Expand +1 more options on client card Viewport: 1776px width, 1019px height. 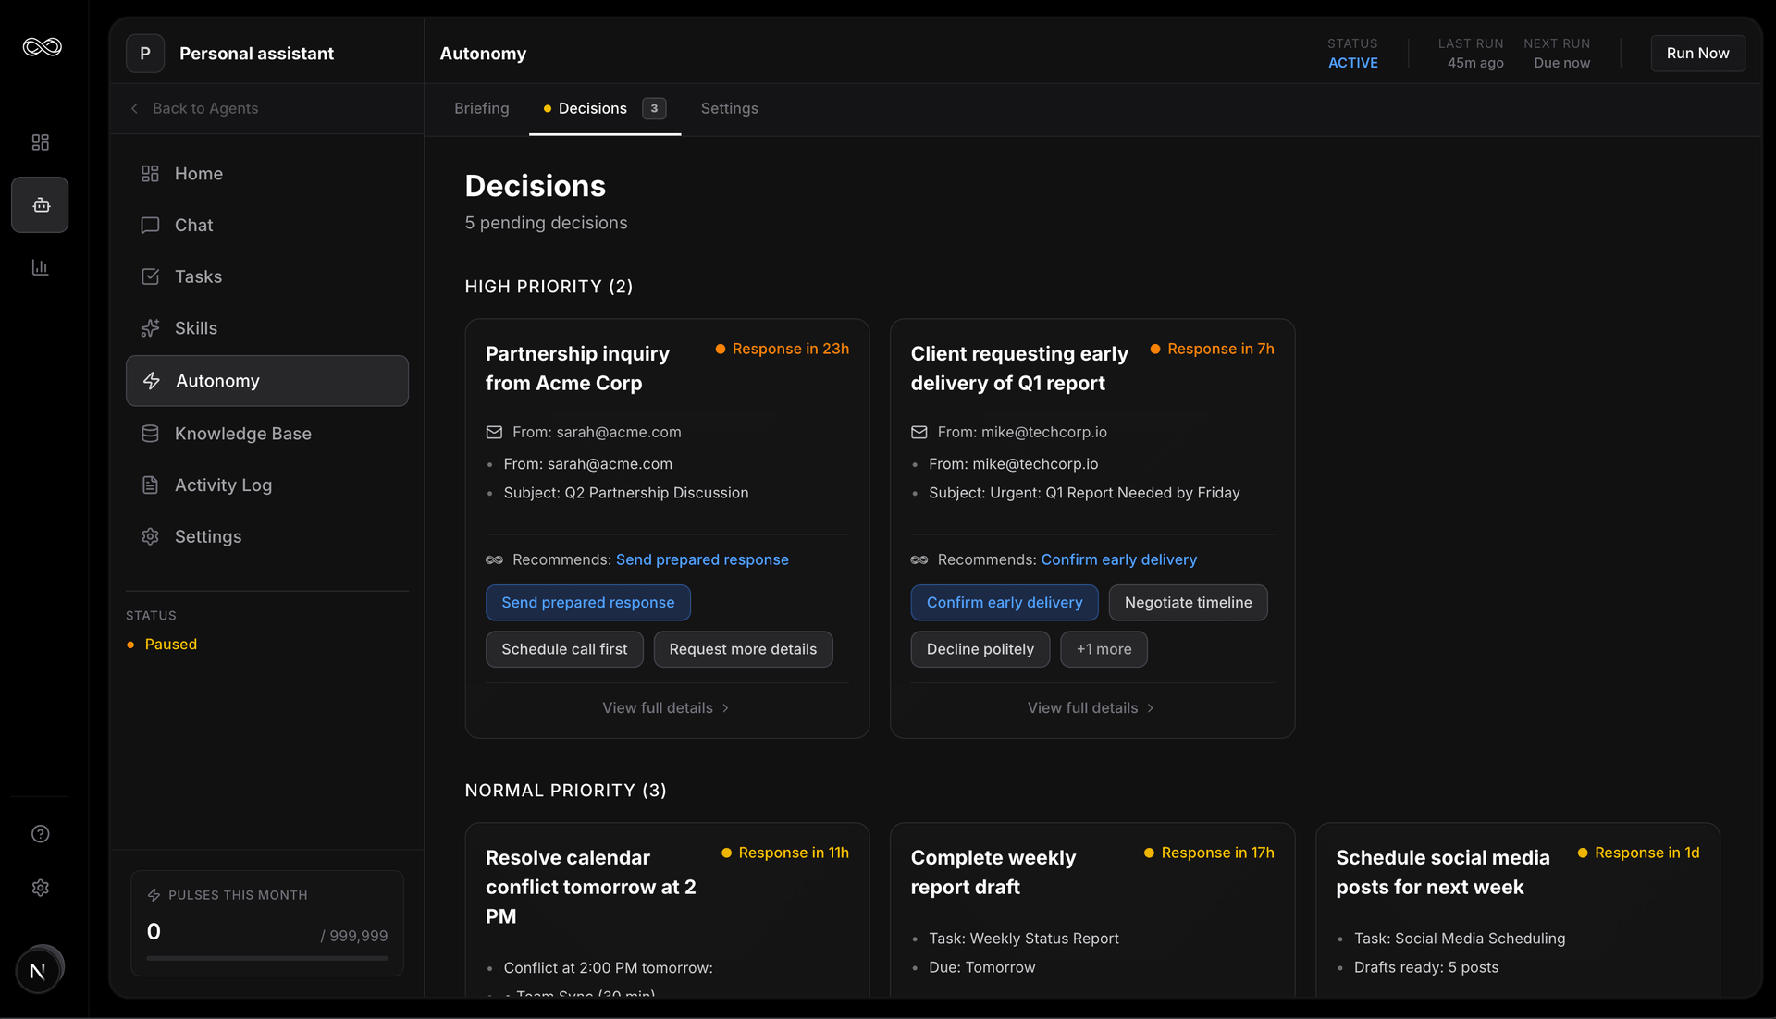(1104, 649)
